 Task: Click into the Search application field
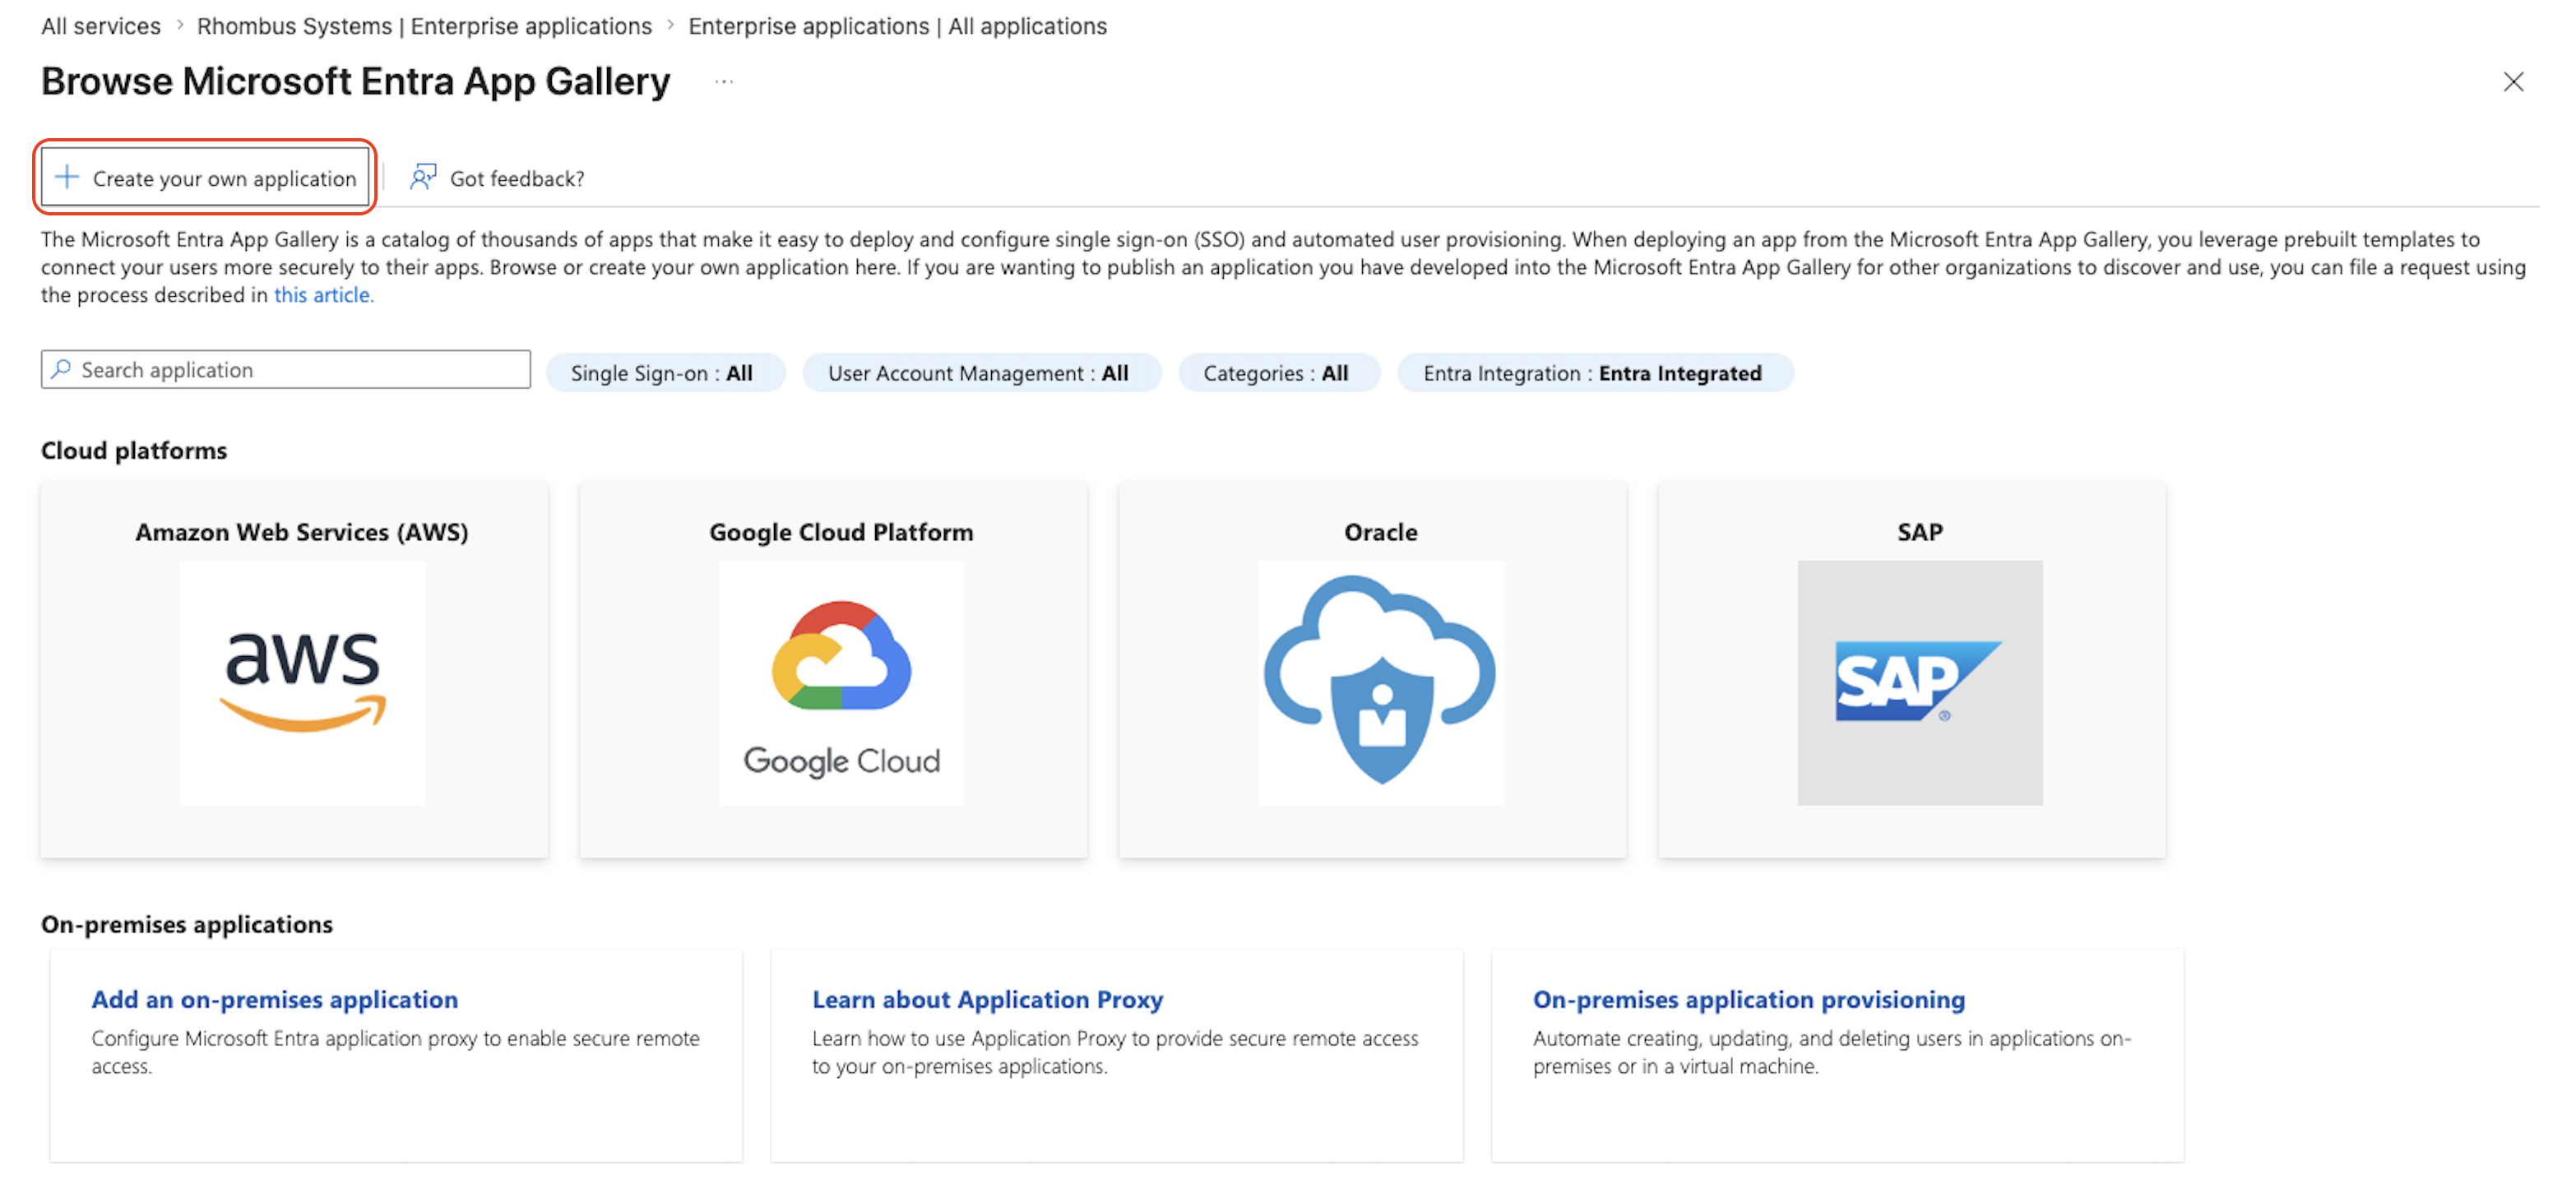click(286, 369)
